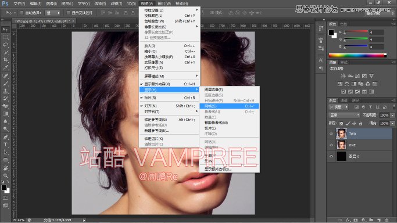The width and height of the screenshot is (397, 223).
Task: Open the 文件(F) menu
Action: (19, 3)
